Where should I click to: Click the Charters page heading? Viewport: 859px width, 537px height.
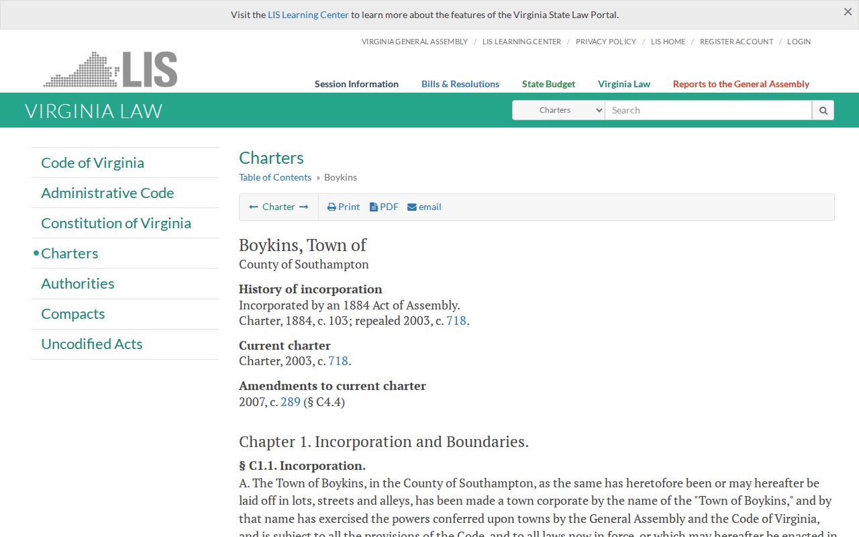[x=271, y=158]
